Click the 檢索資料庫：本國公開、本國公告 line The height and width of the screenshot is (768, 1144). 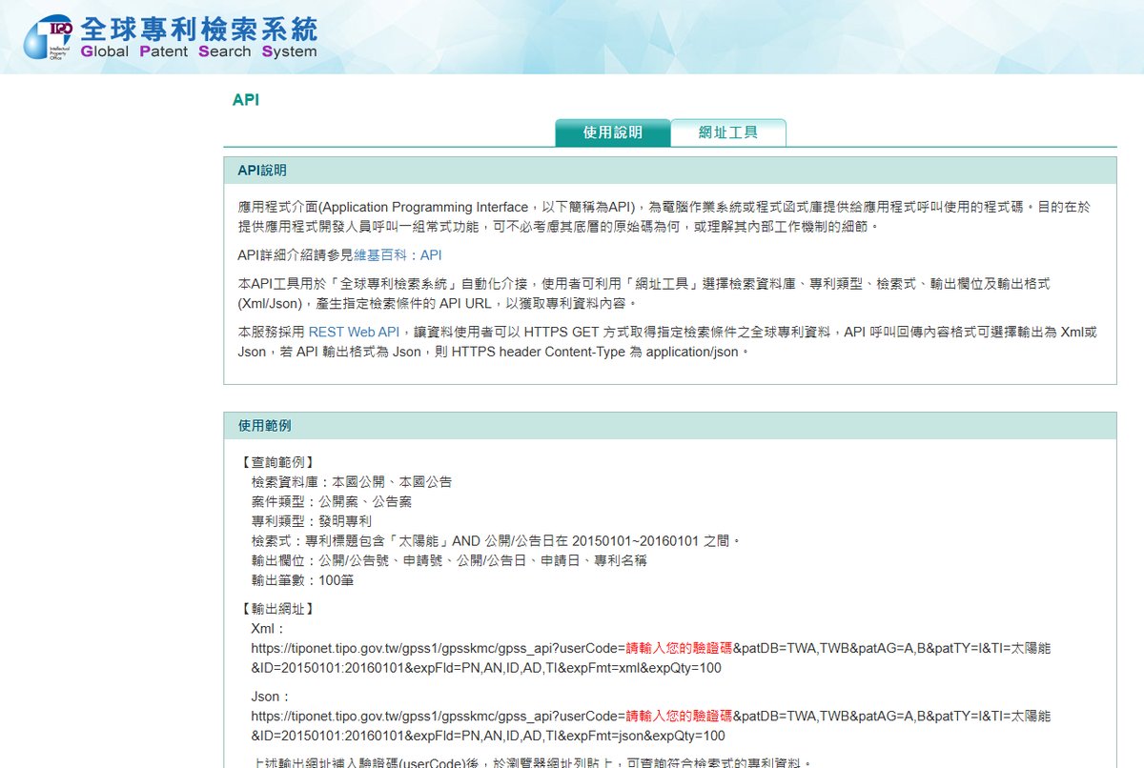click(352, 481)
